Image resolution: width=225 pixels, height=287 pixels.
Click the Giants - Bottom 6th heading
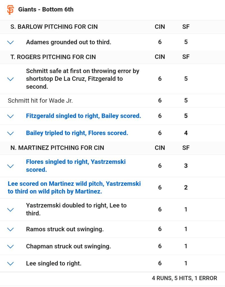tap(46, 10)
